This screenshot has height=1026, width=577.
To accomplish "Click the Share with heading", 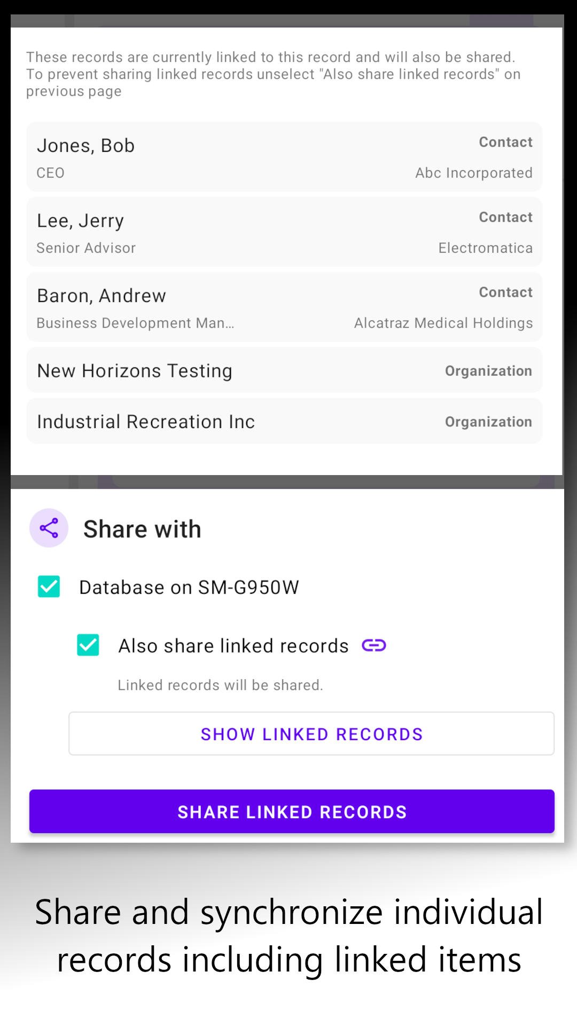I will point(142,529).
